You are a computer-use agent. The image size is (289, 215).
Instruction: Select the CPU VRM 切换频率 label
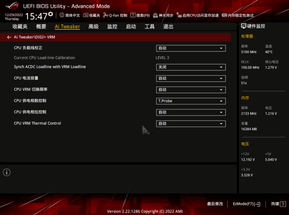coord(31,89)
